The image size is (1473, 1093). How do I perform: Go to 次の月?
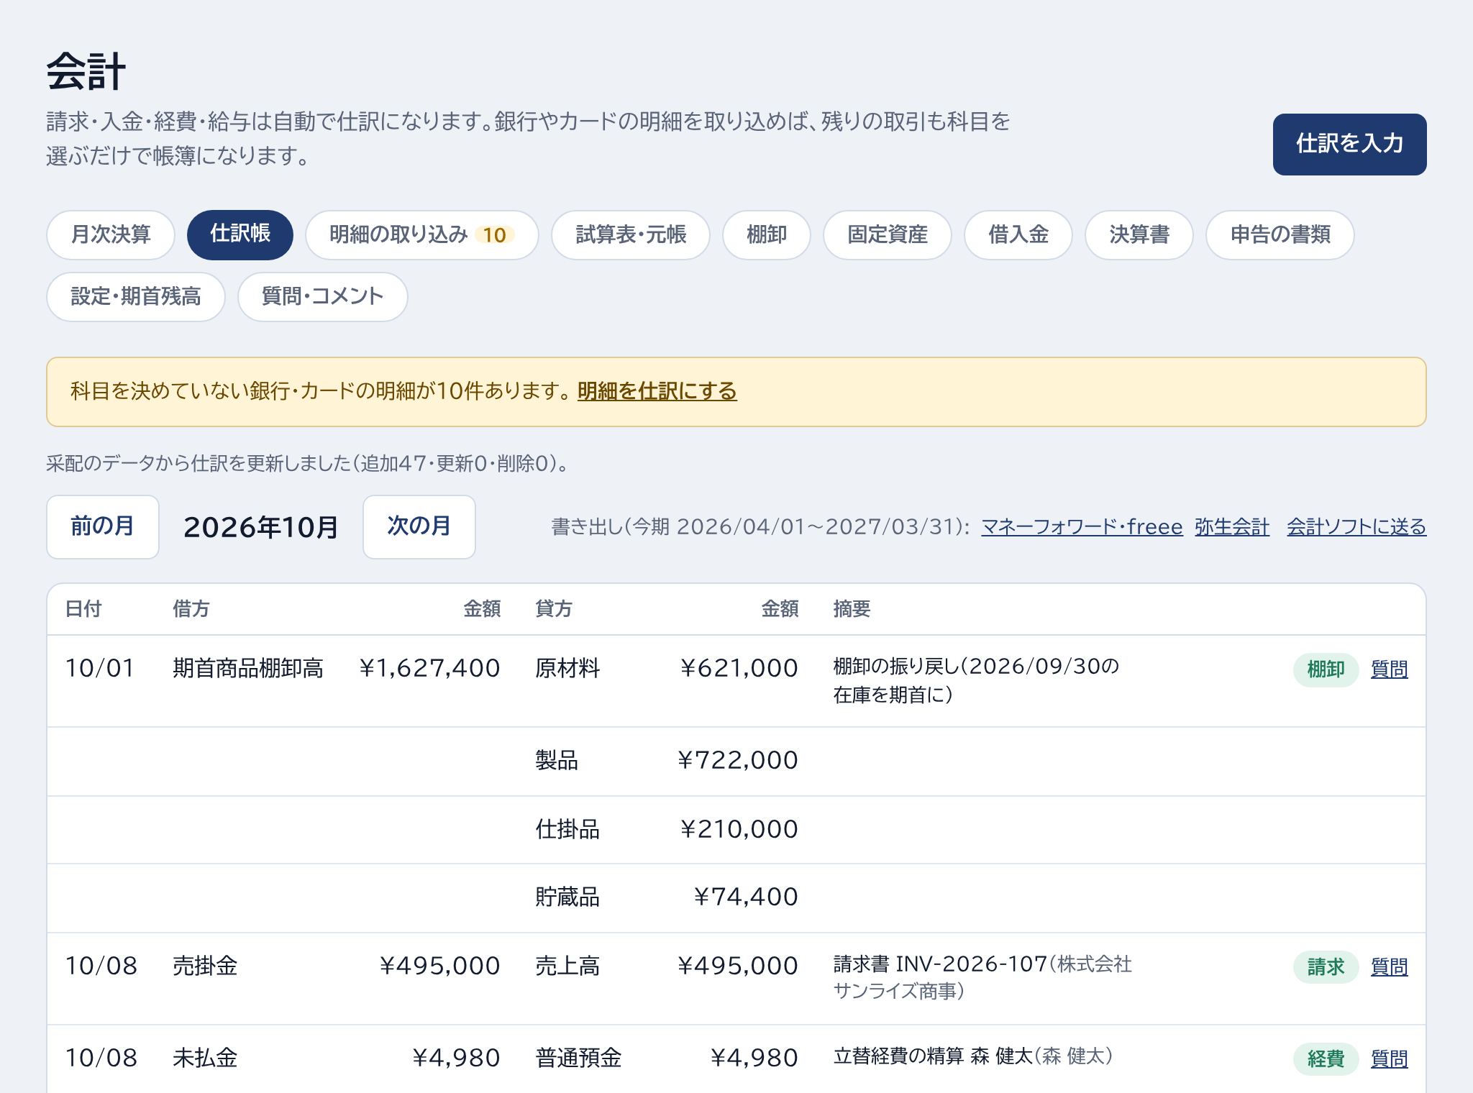point(419,526)
